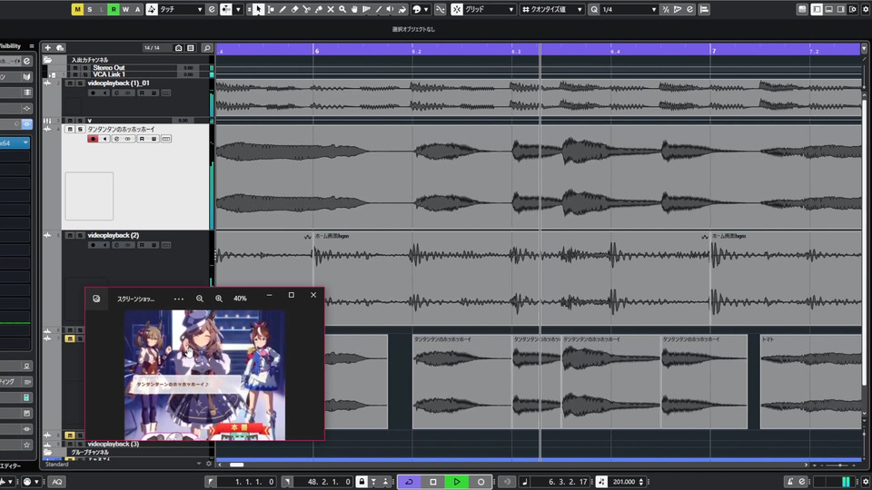Zoom in on the screenshot viewer
This screenshot has height=490, width=872.
coord(219,298)
